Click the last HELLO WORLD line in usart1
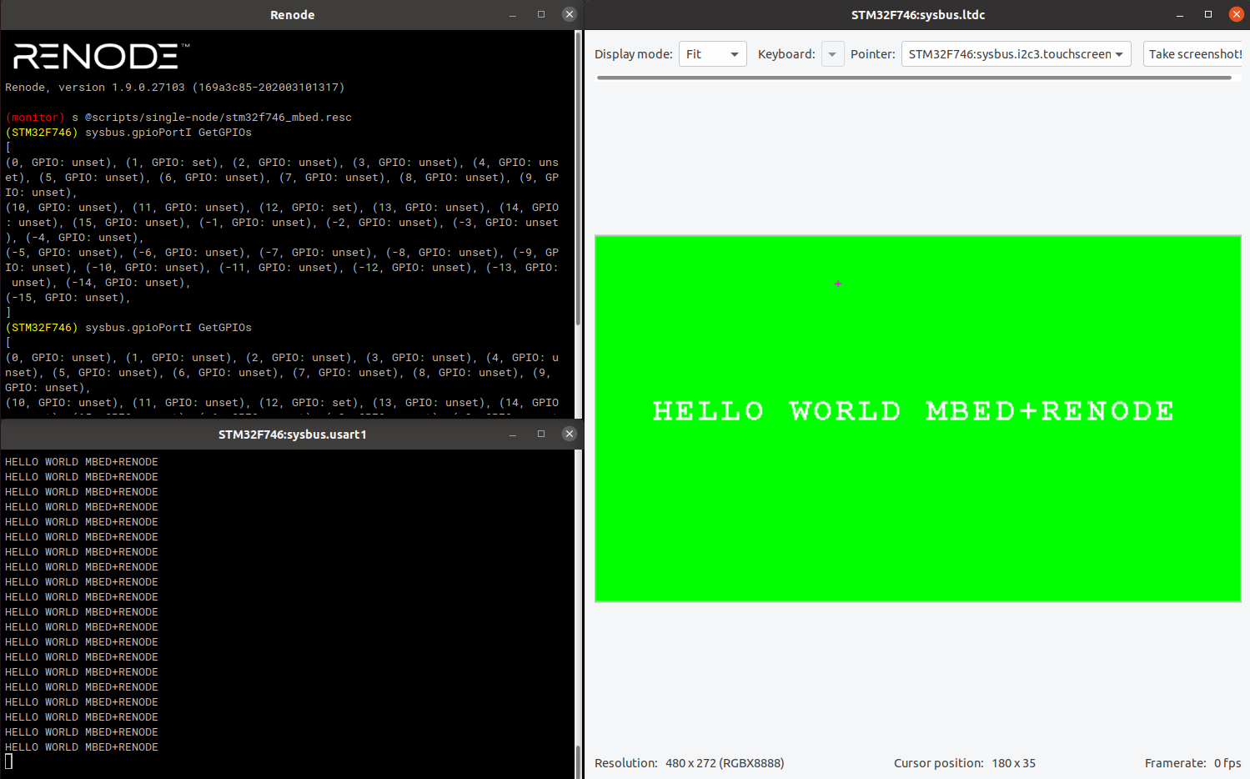 coord(82,747)
